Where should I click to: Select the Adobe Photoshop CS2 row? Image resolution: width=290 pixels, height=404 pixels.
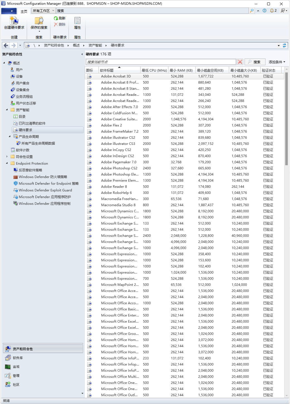tap(119, 168)
